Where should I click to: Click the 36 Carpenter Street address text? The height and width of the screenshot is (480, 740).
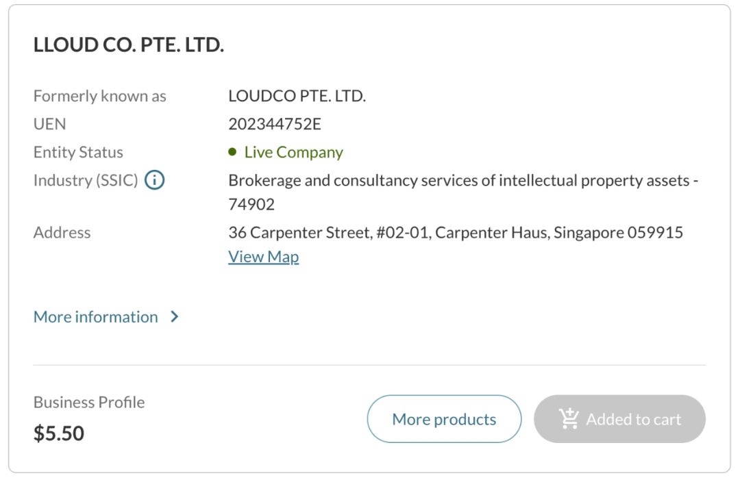455,233
